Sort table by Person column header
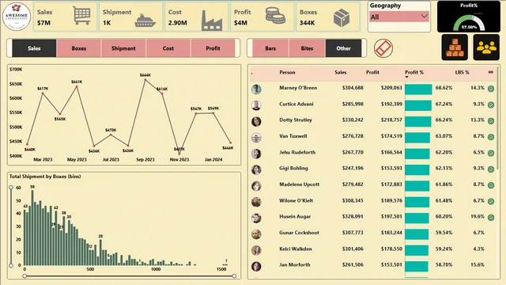 pos(287,72)
